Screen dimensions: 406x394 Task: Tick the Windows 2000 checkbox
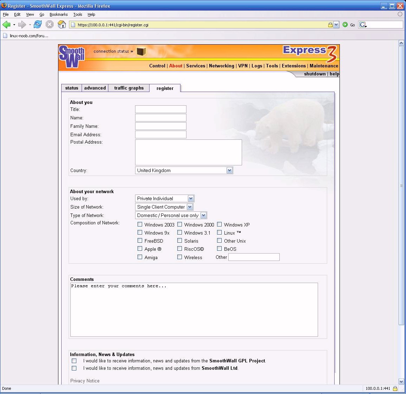(179, 224)
